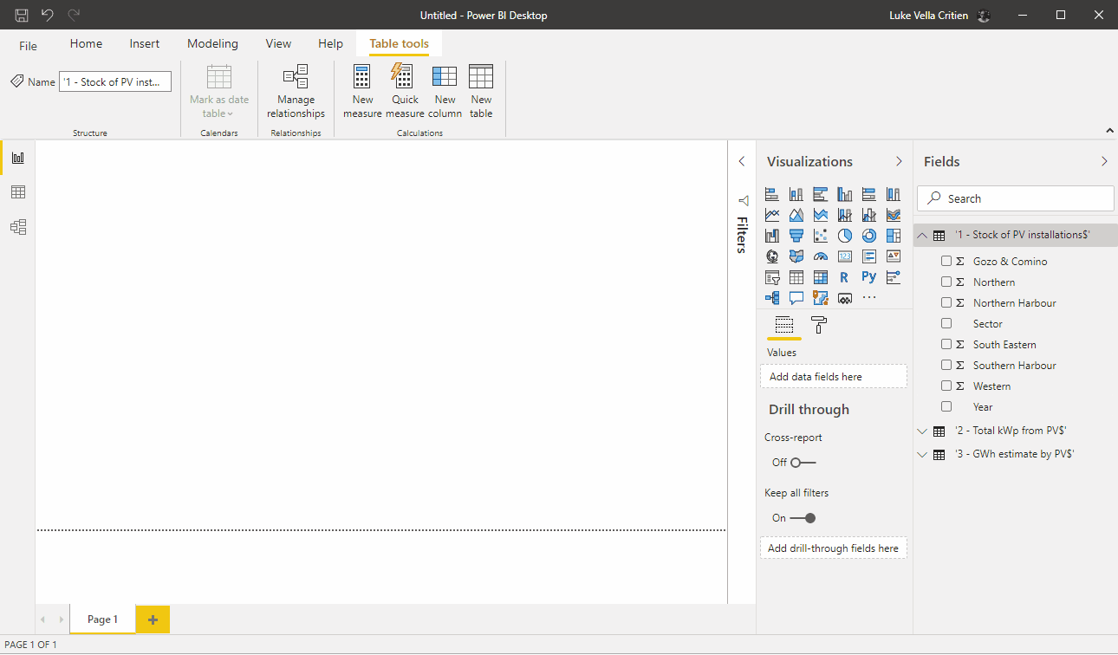This screenshot has width=1118, height=655.
Task: Expand the '2 - Total kWp from PV$' table
Action: click(922, 431)
